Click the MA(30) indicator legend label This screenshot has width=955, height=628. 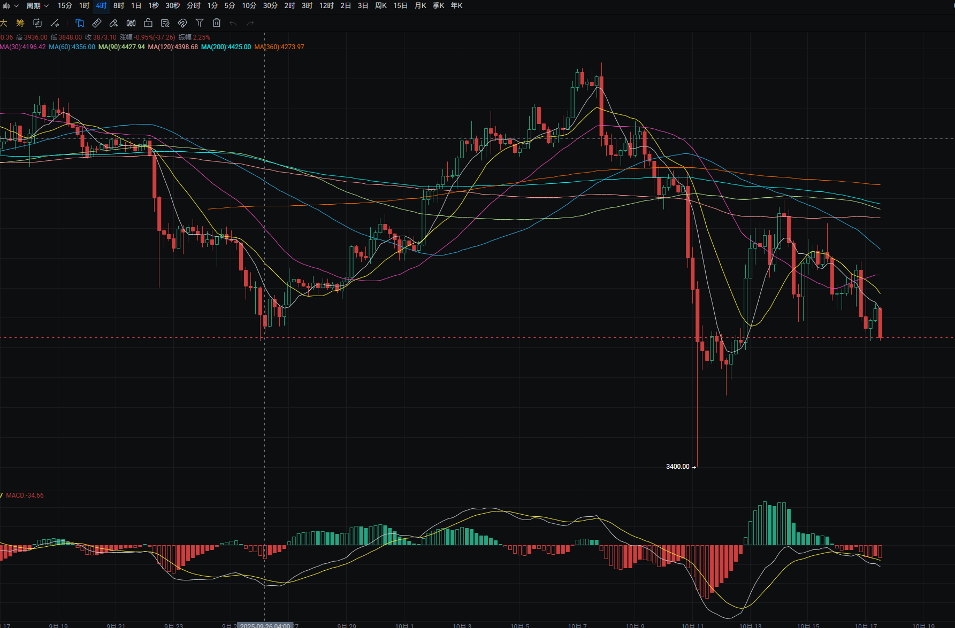(23, 47)
